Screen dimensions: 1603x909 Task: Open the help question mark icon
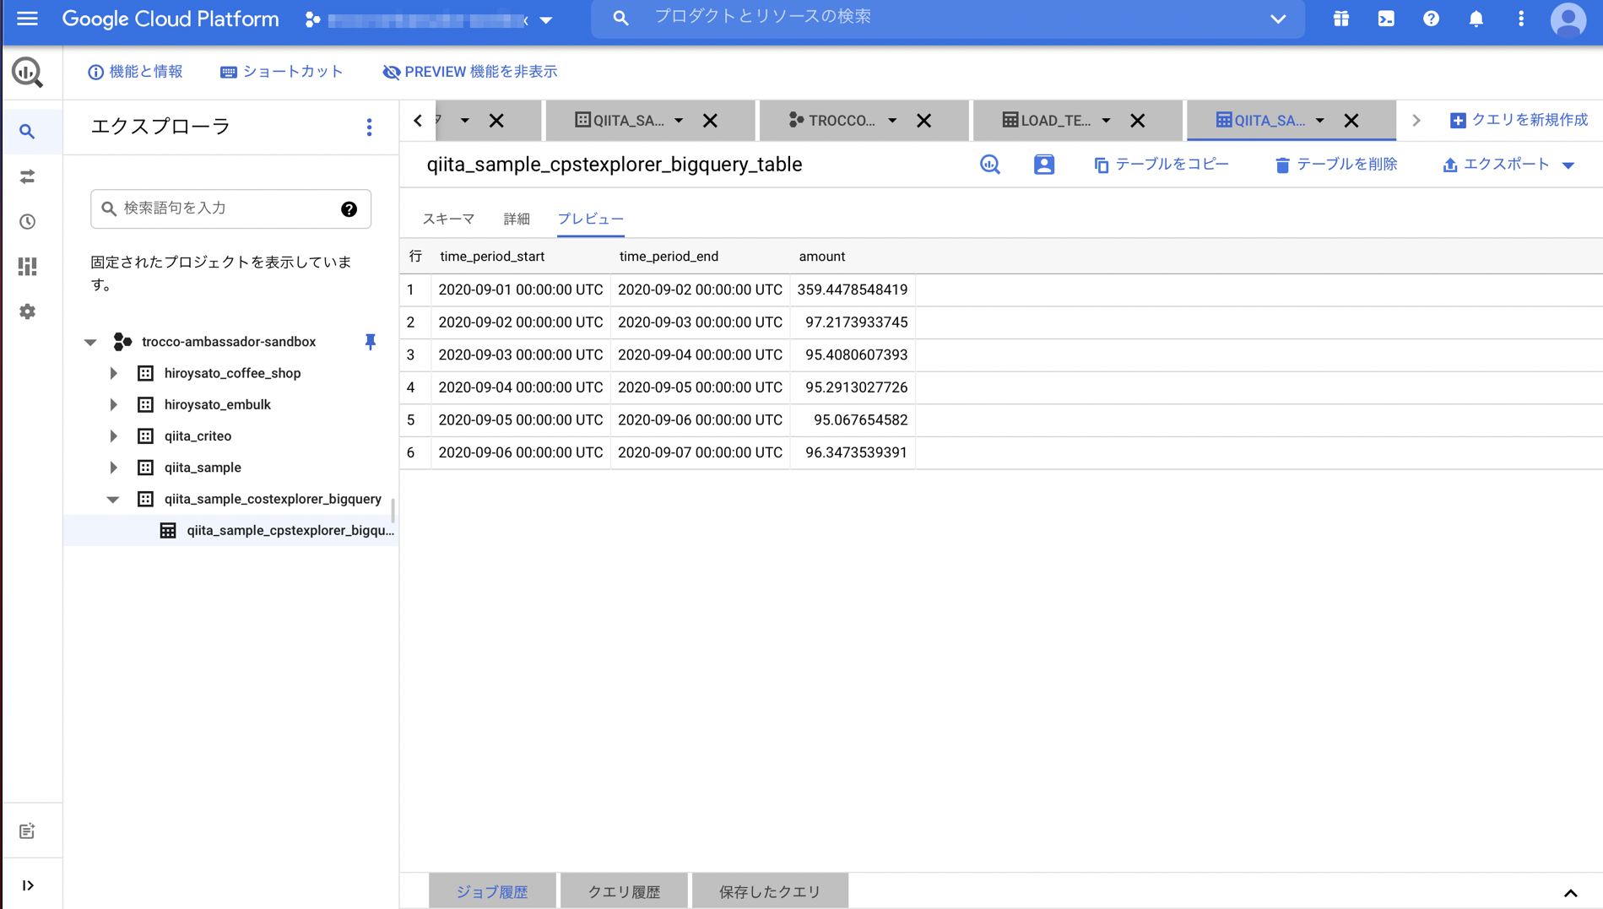click(1431, 19)
